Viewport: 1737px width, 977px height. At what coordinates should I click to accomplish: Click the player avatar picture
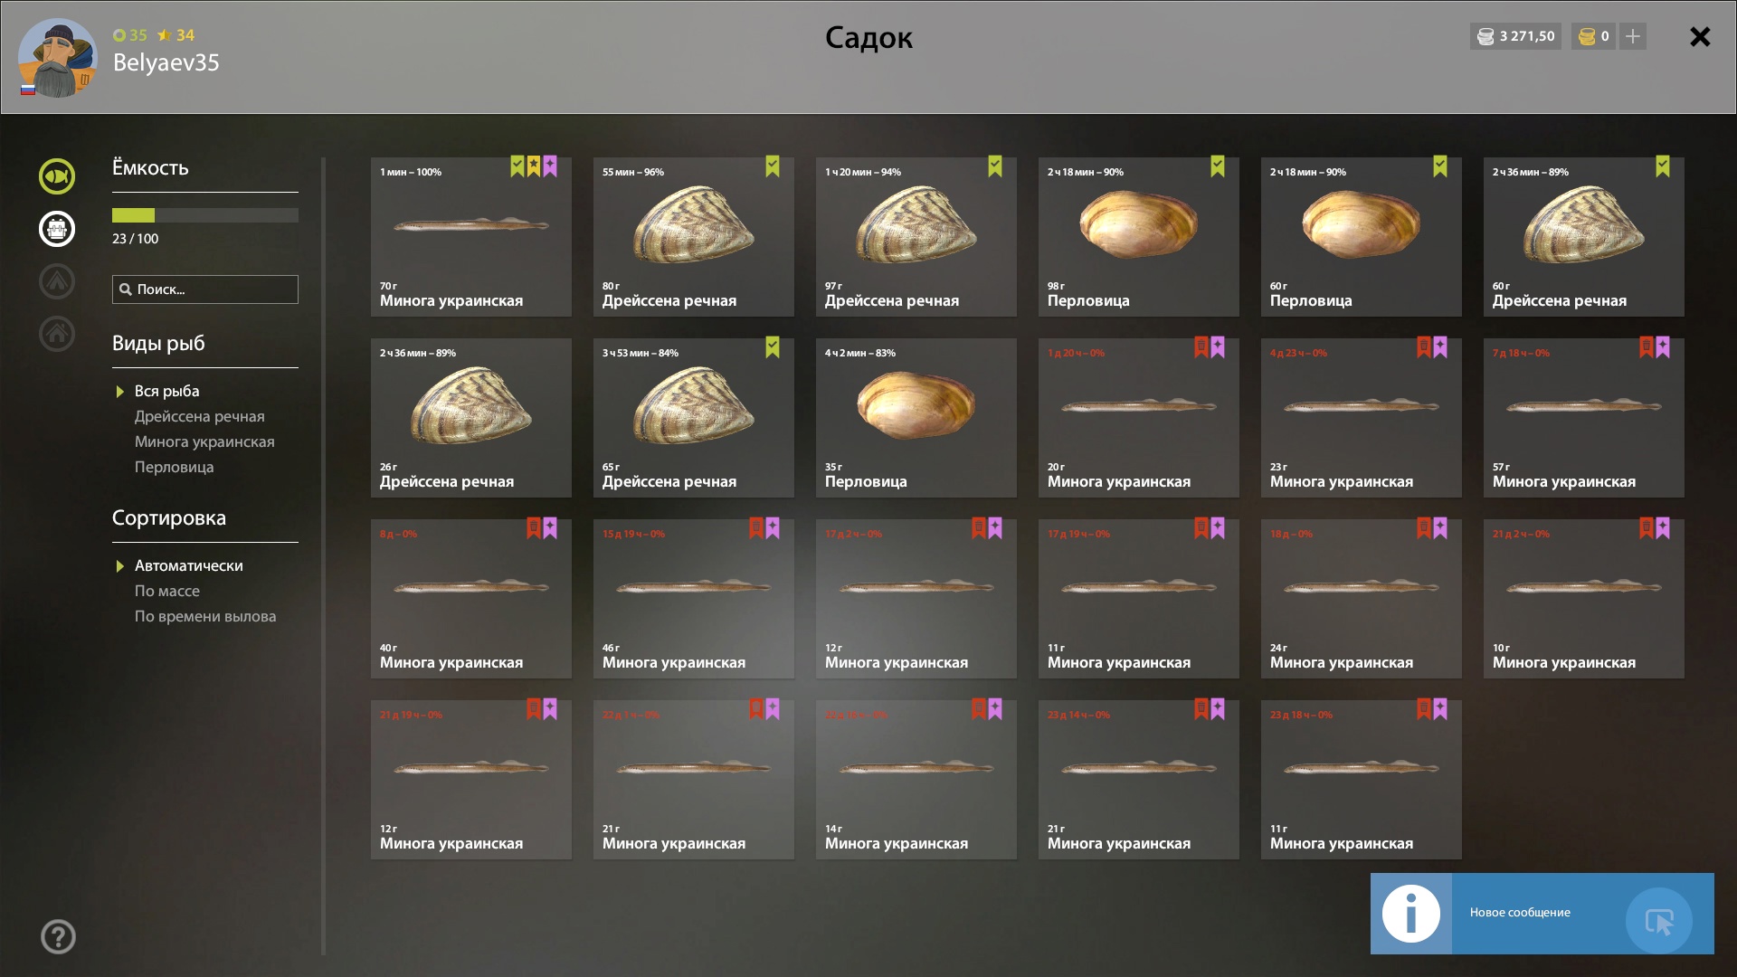coord(57,58)
